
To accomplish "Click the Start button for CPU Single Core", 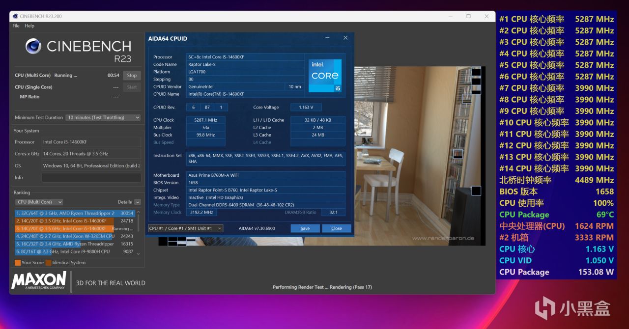I will tap(132, 87).
